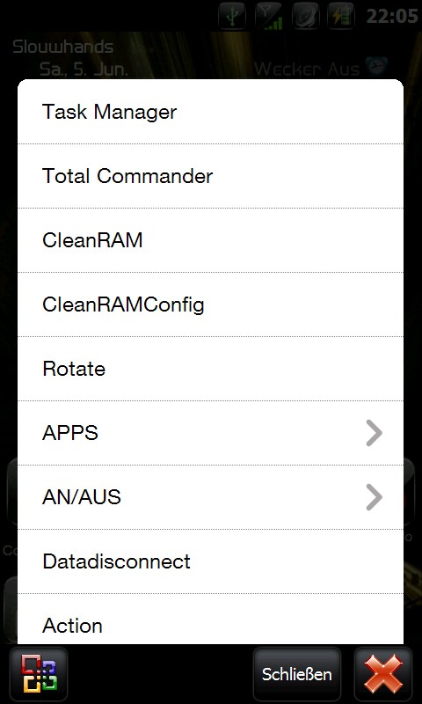Tap the signal strength antenna icon

(x=269, y=16)
